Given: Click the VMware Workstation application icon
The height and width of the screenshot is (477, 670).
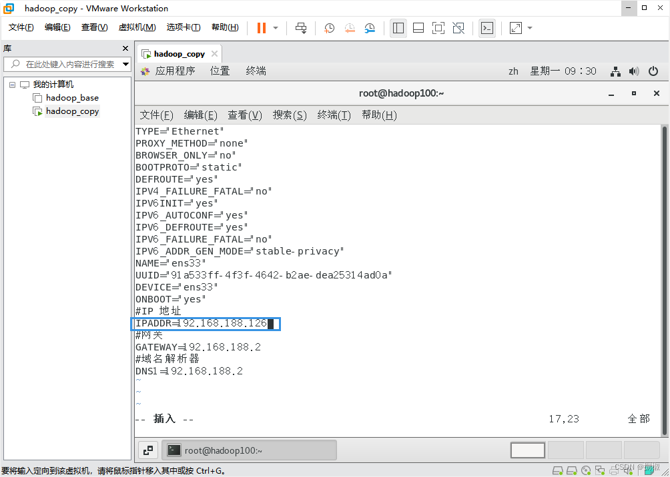Looking at the screenshot, I should (9, 8).
